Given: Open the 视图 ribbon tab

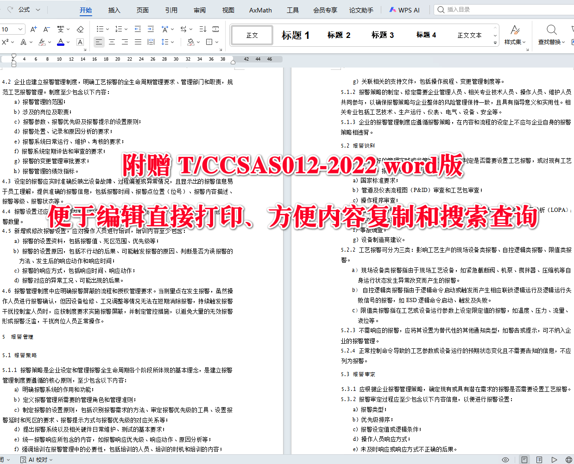Looking at the screenshot, I should (x=228, y=10).
